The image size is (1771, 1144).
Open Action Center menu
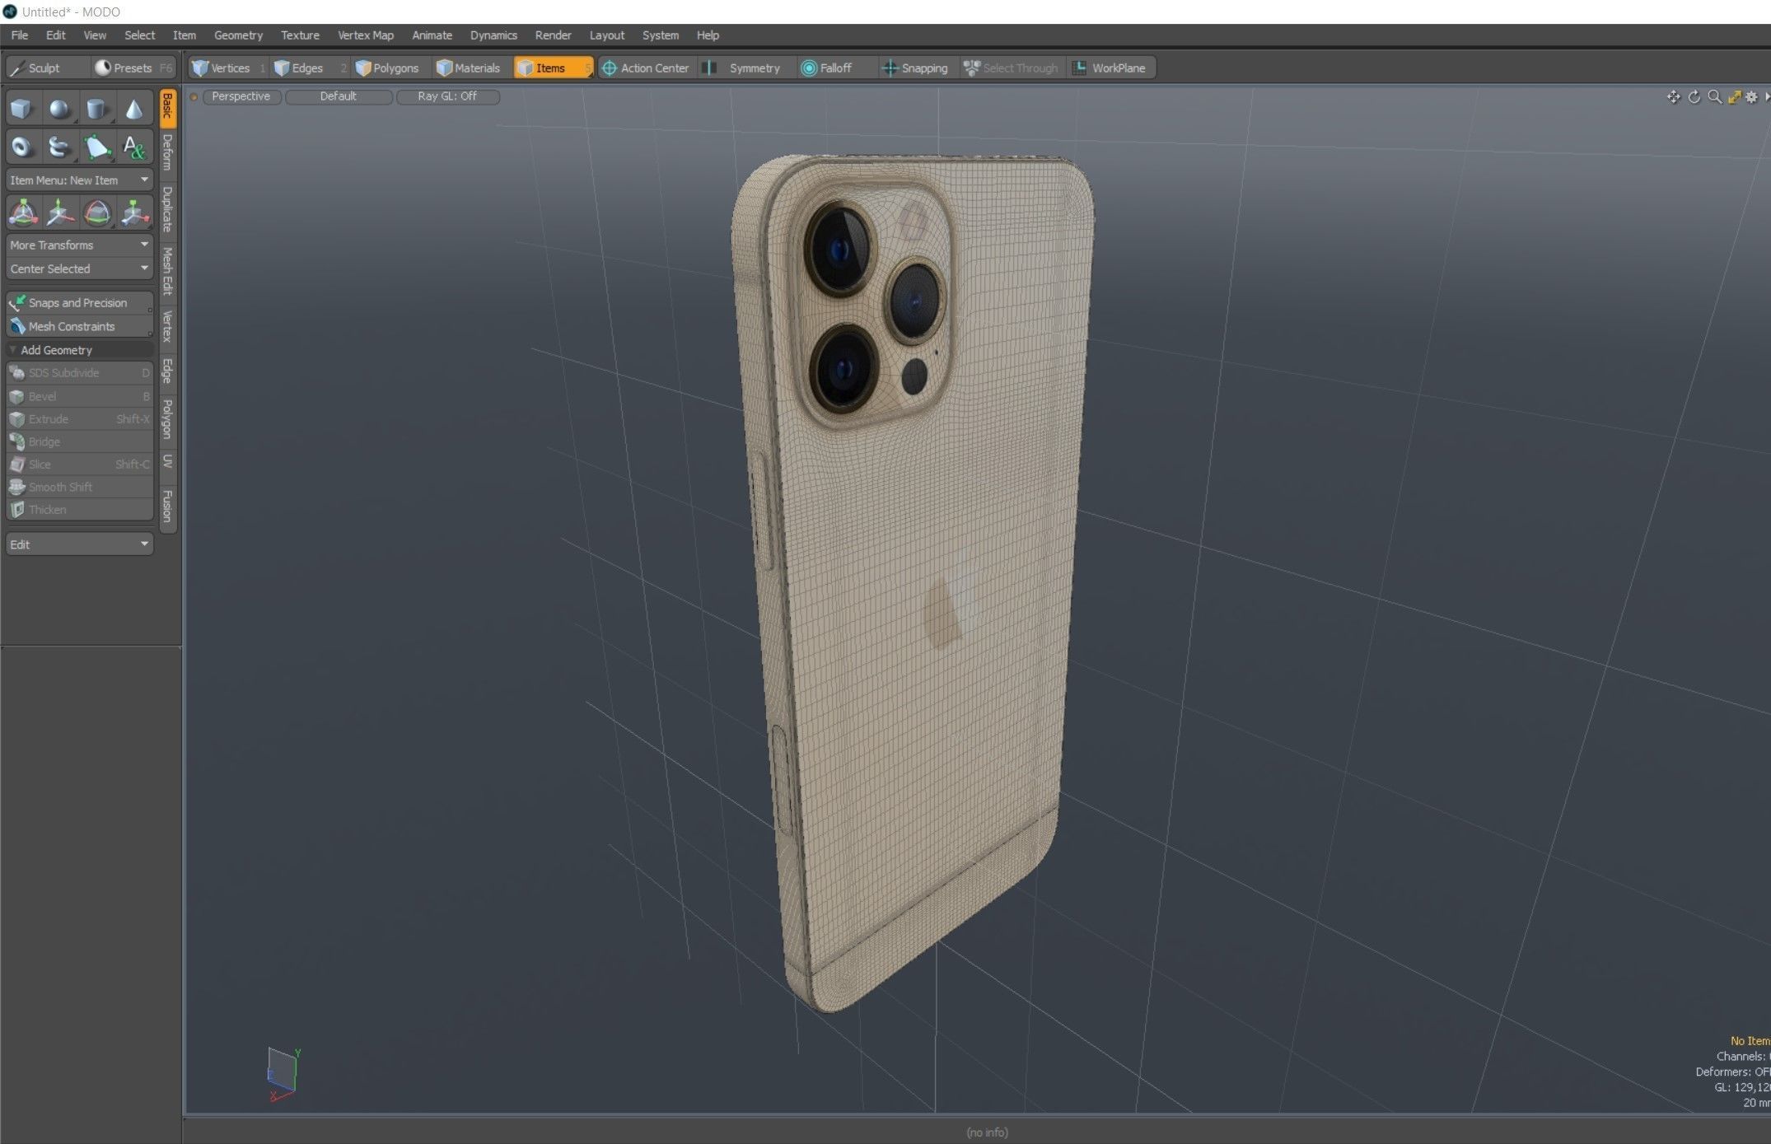(x=646, y=68)
